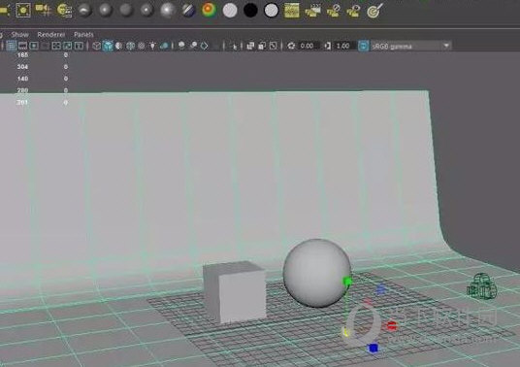Toggle the viewport grid button

pos(12,46)
